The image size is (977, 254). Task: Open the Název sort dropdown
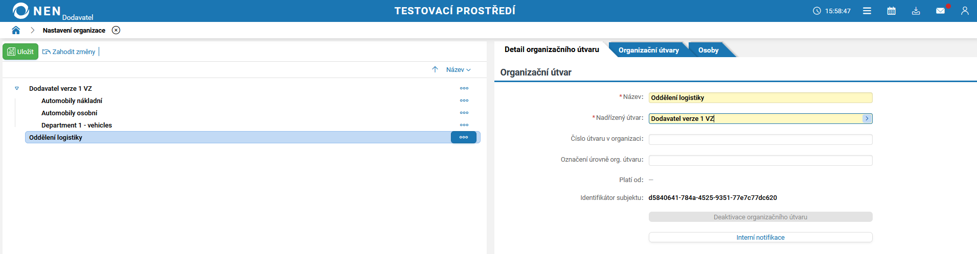click(458, 69)
